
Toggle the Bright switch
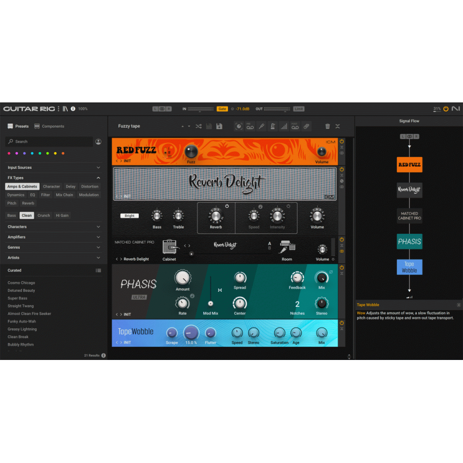pos(129,216)
